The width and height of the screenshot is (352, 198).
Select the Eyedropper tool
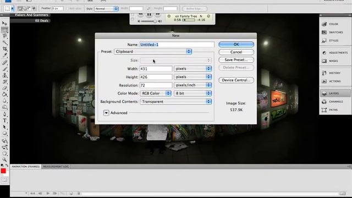4,55
